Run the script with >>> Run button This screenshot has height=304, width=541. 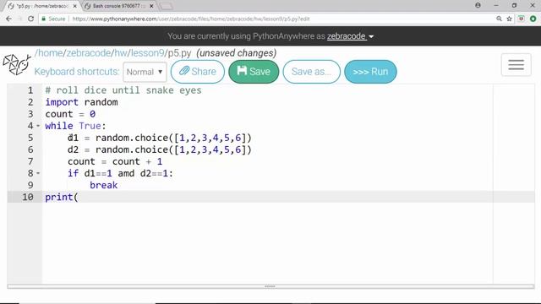click(370, 72)
